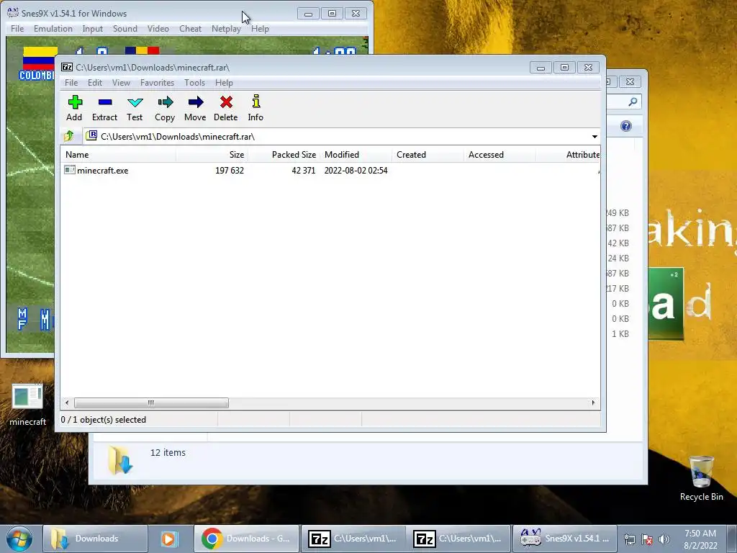Switch to first 7-Zip taskbar button
Viewport: 737px width, 553px height.
pyautogui.click(x=353, y=539)
